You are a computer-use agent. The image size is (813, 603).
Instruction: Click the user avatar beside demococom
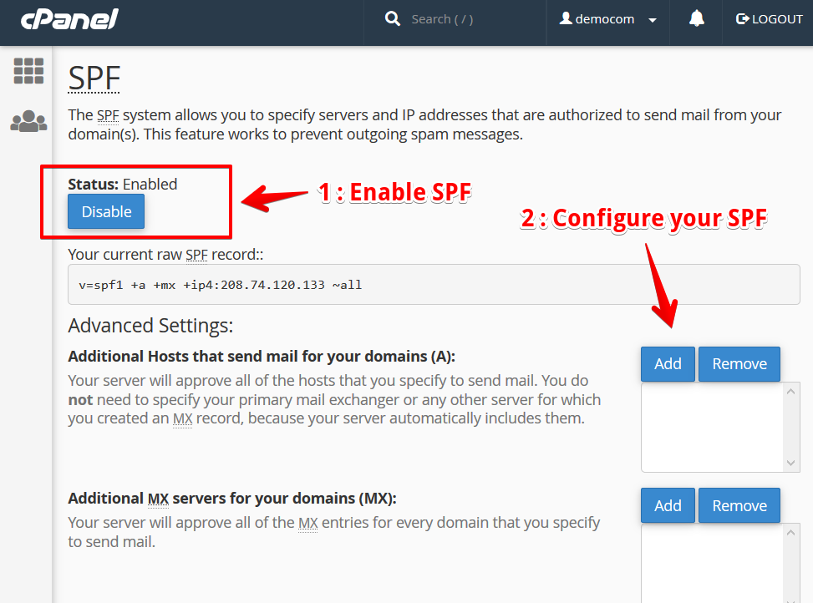[568, 18]
